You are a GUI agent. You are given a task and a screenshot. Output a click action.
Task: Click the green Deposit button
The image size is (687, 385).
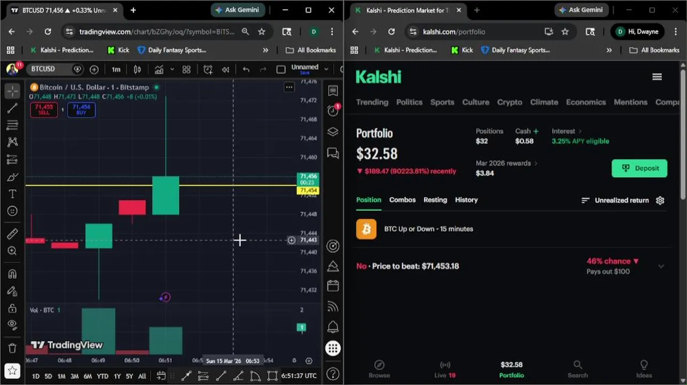(x=639, y=168)
